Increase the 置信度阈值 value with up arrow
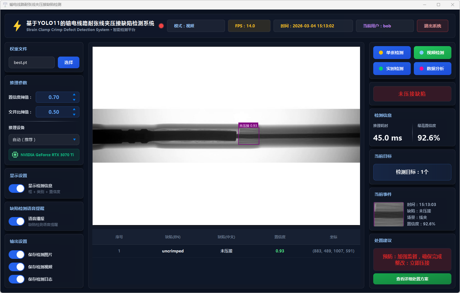 pos(74,94)
